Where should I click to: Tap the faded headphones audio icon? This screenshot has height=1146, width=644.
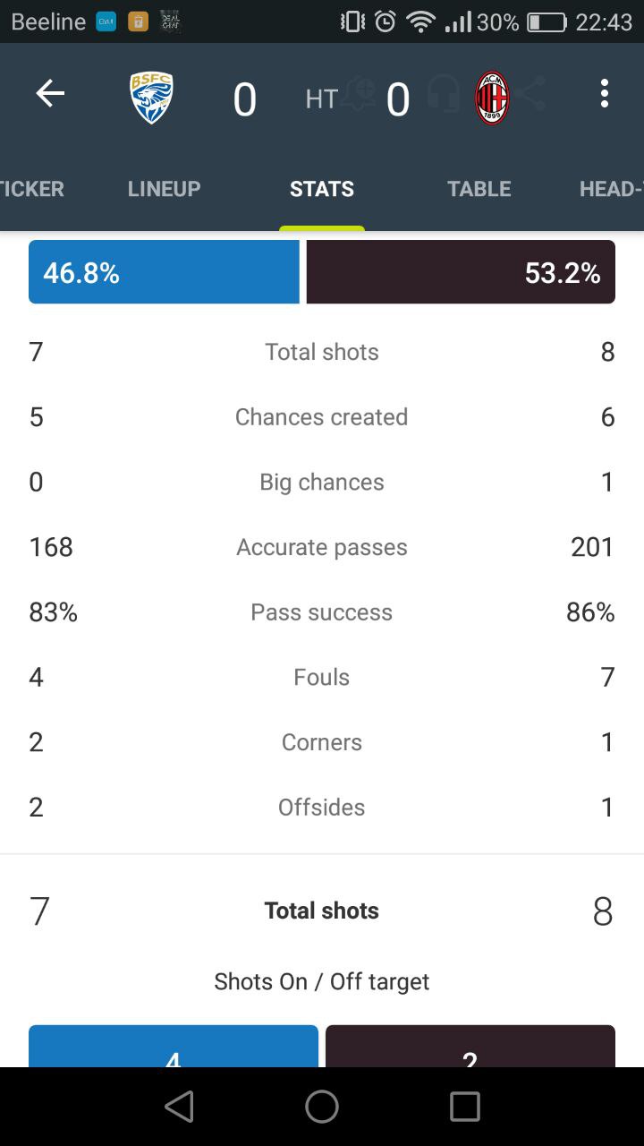pos(444,94)
